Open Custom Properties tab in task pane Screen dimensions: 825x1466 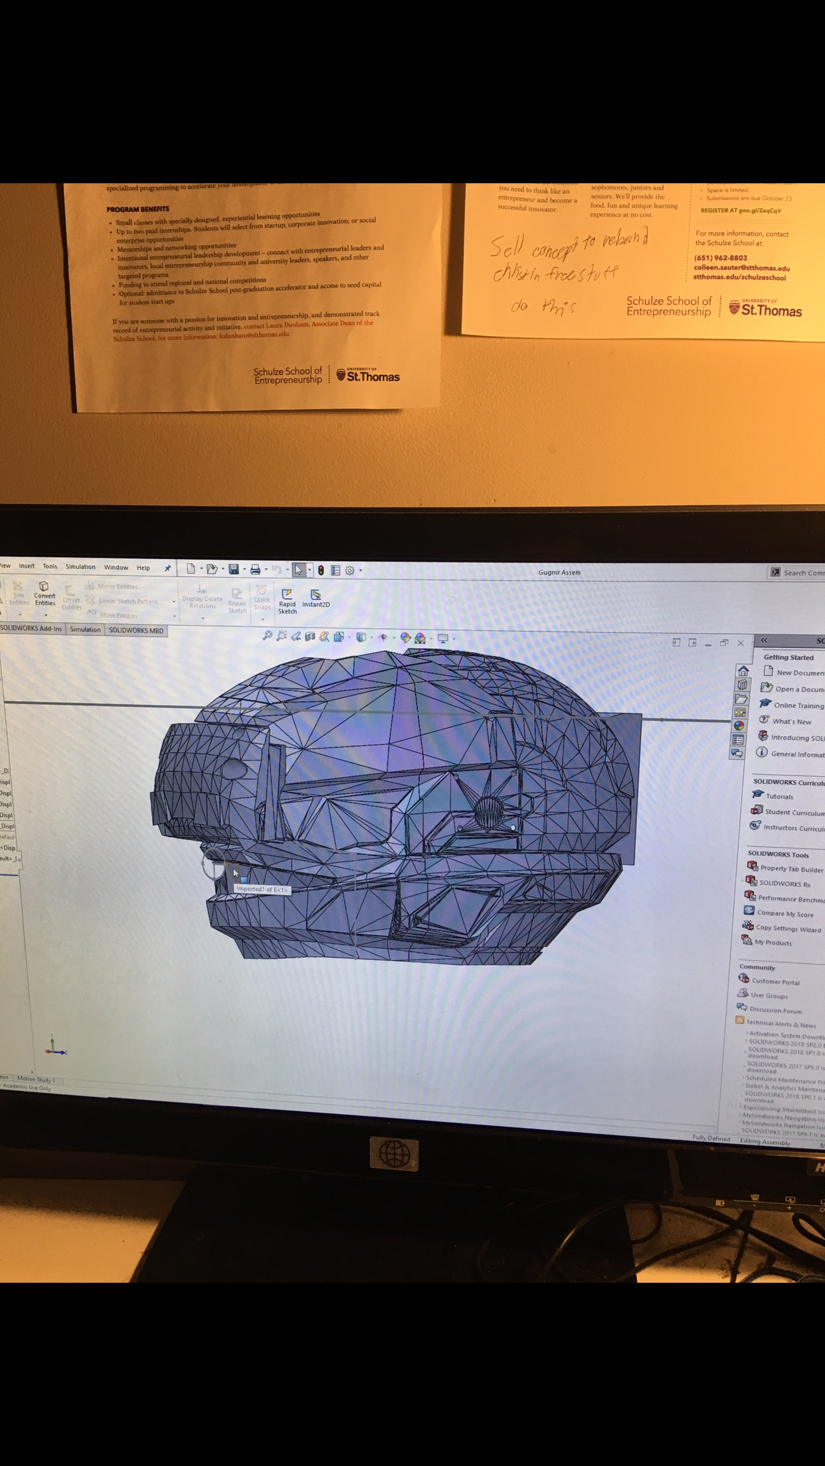[x=738, y=740]
